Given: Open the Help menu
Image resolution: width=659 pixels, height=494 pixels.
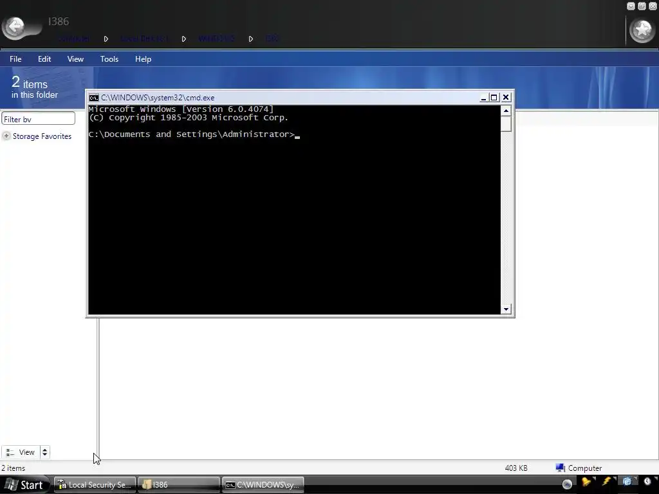Looking at the screenshot, I should point(143,59).
